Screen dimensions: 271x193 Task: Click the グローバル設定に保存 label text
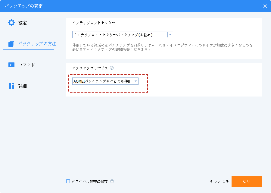[89, 182]
